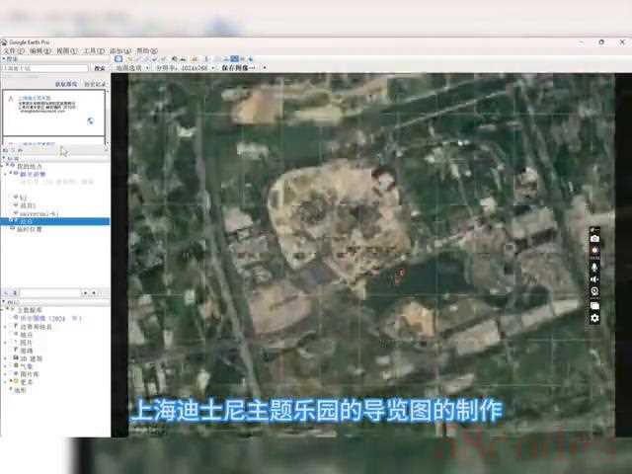632x474 pixels.
Task: Click the places panel search magnifier icon
Action: tap(6, 292)
